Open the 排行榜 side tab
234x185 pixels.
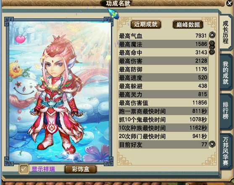[x=226, y=111]
